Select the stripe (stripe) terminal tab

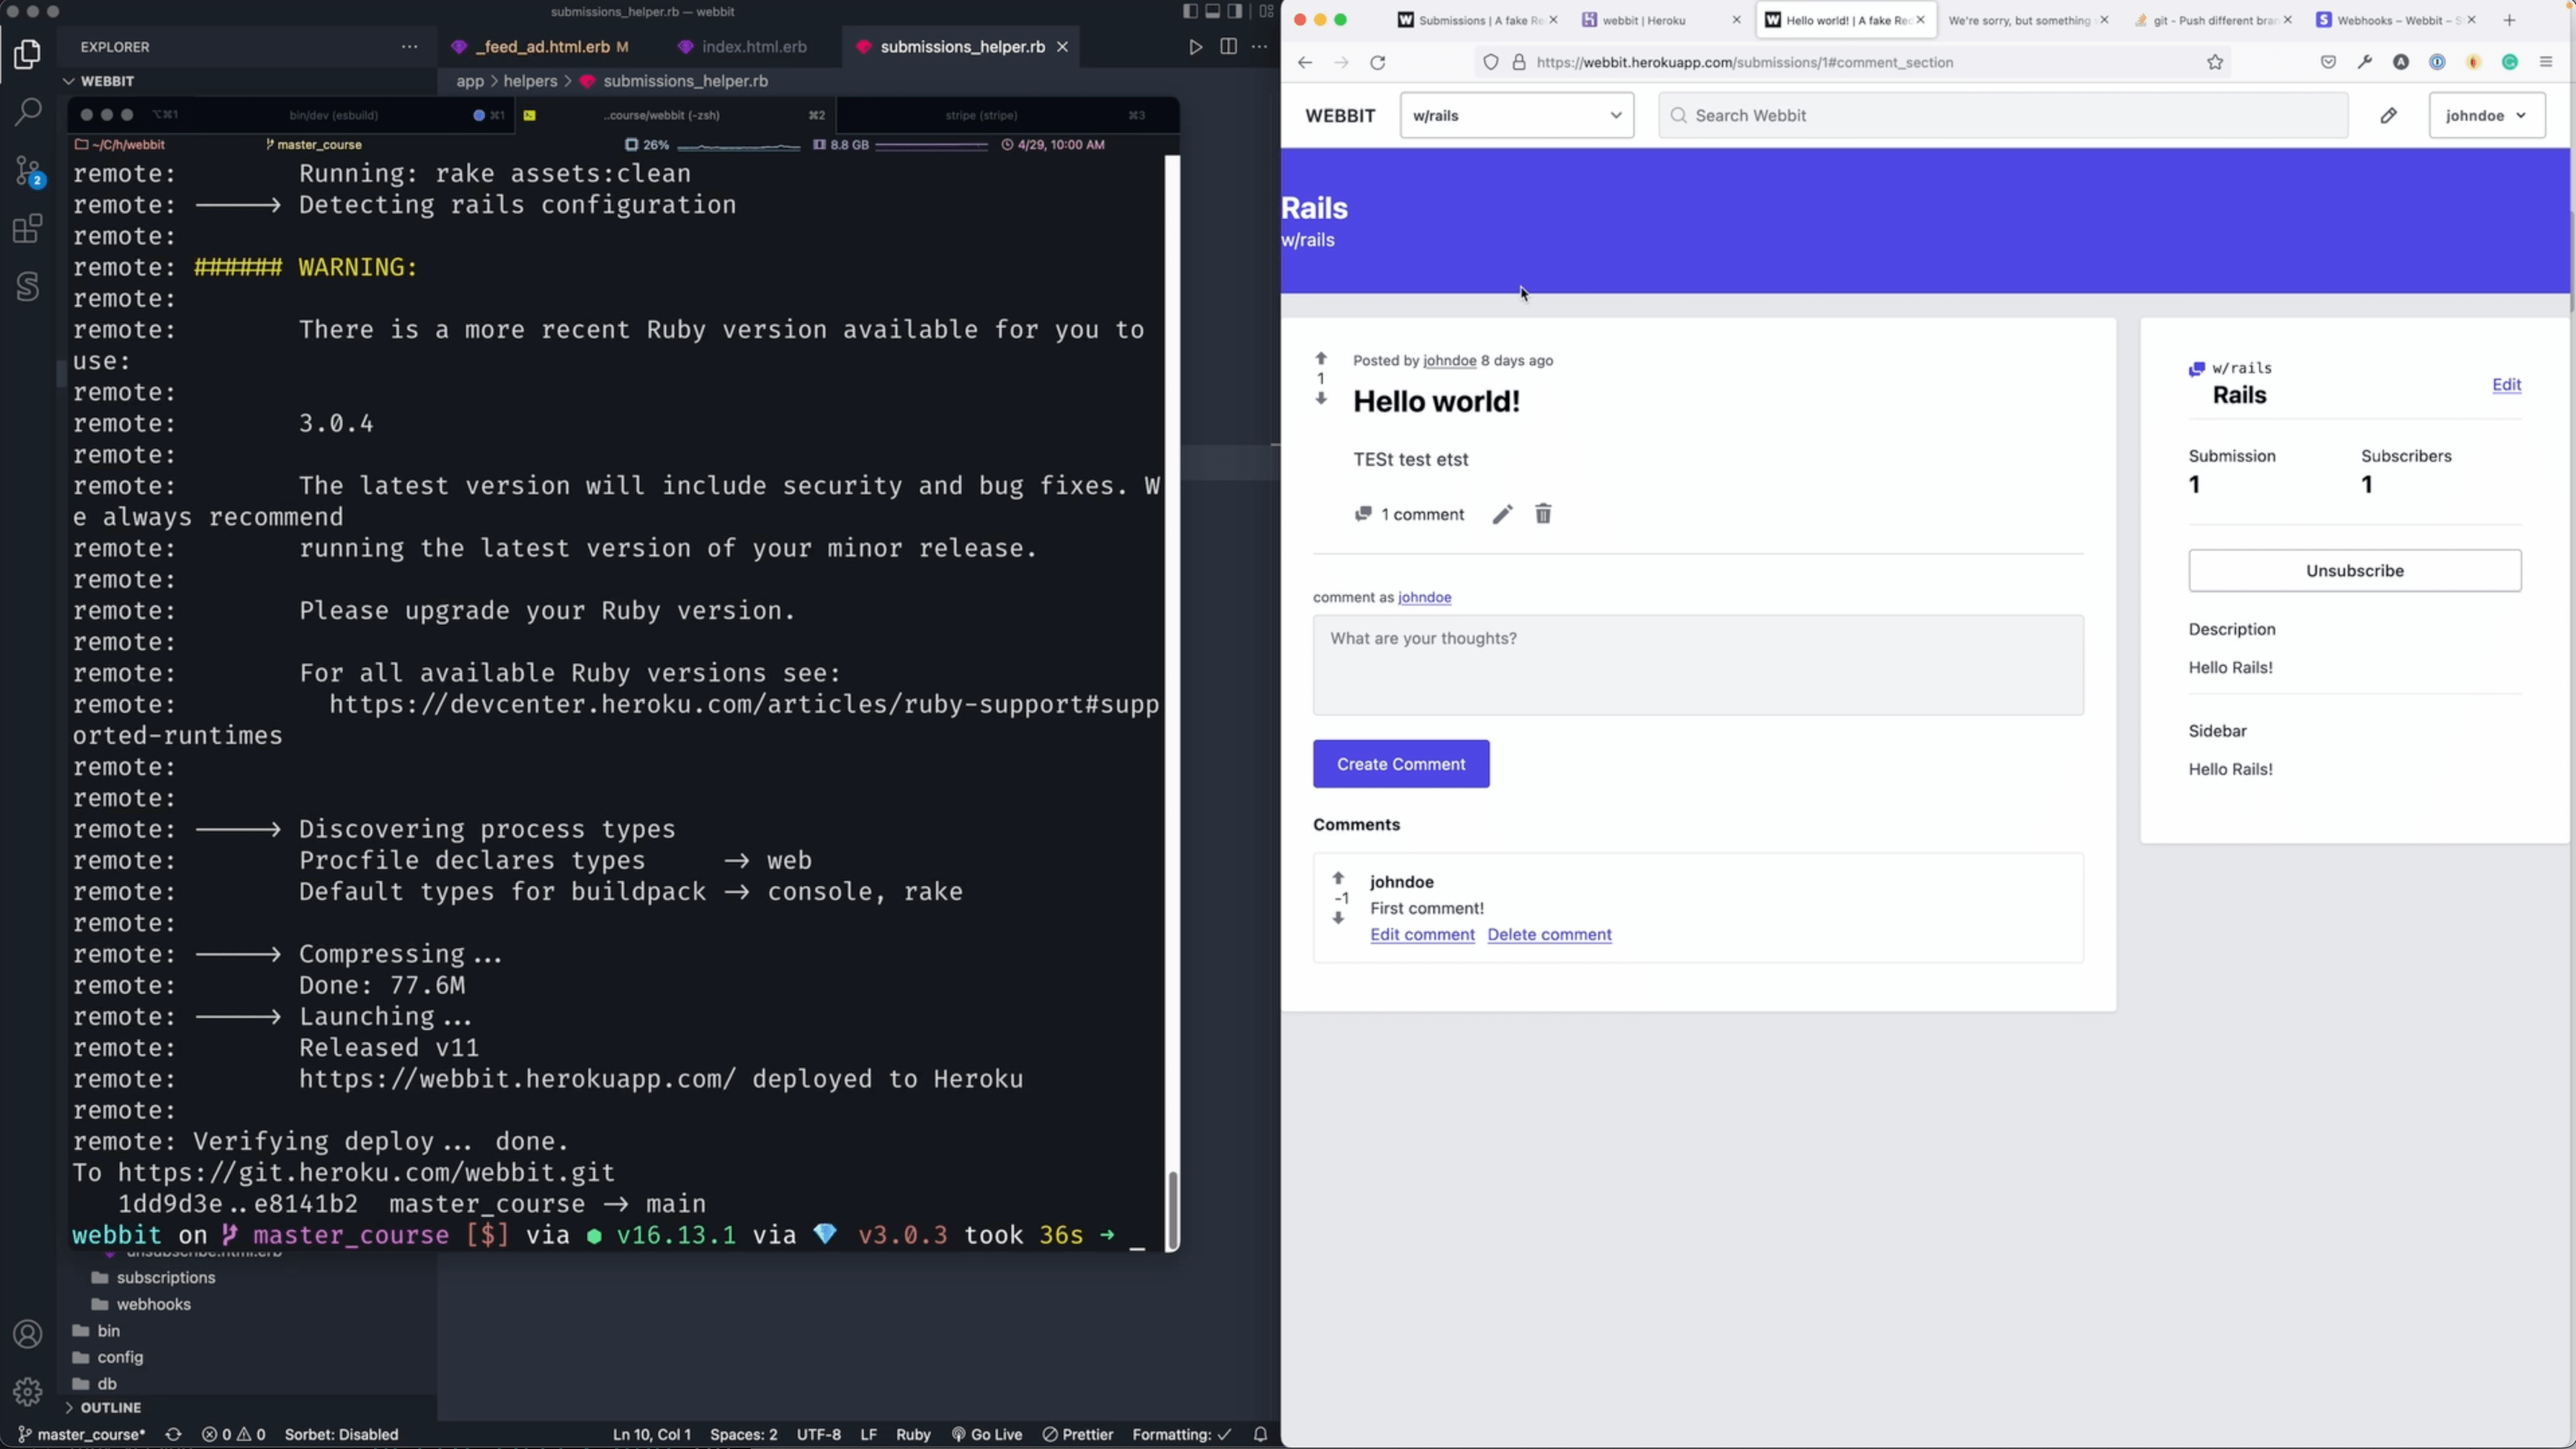click(981, 115)
